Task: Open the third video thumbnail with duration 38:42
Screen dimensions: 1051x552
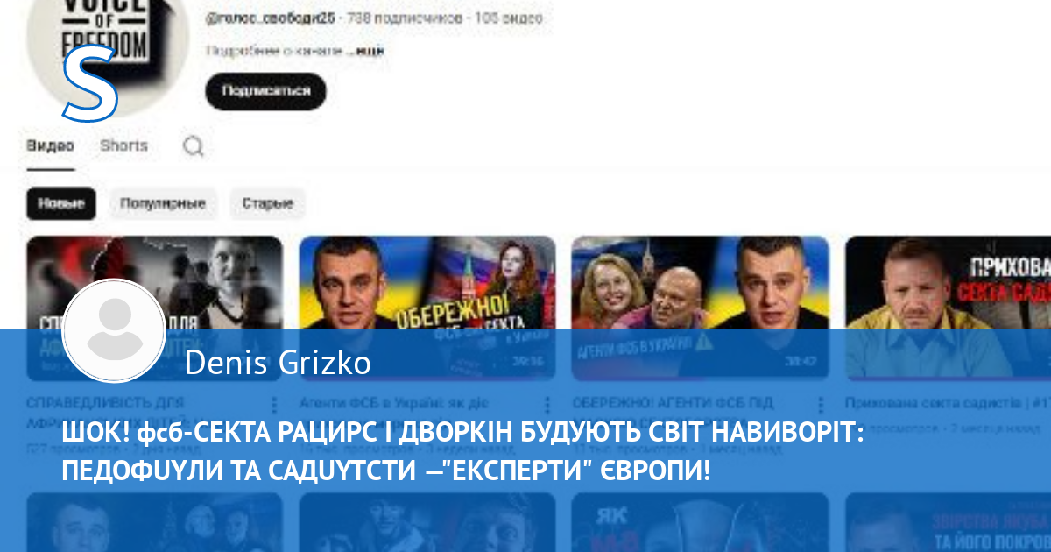Action: coord(700,308)
